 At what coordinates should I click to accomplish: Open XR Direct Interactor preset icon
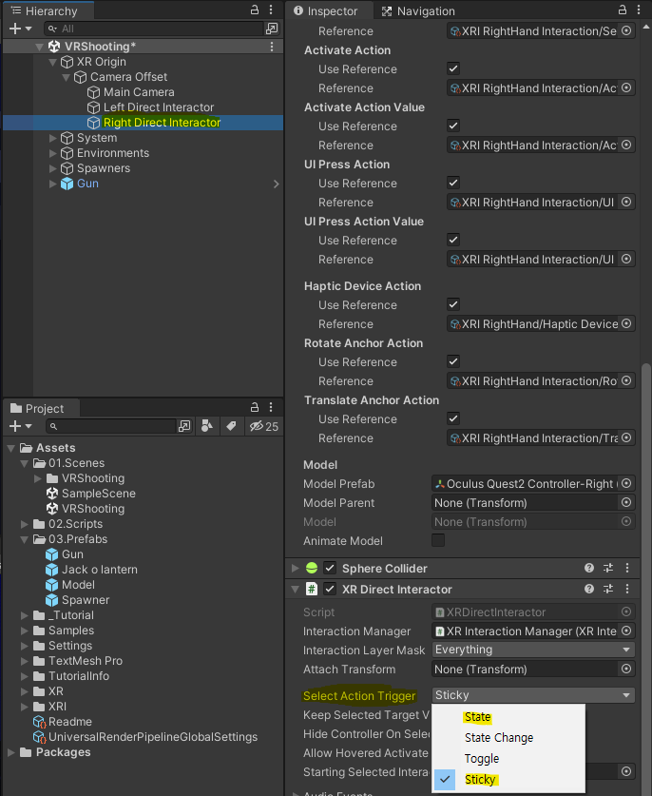point(608,589)
